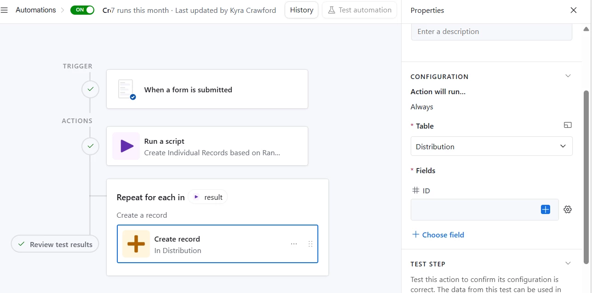Viewport: 592px width, 293px height.
Task: Click the Choose field link
Action: click(438, 235)
